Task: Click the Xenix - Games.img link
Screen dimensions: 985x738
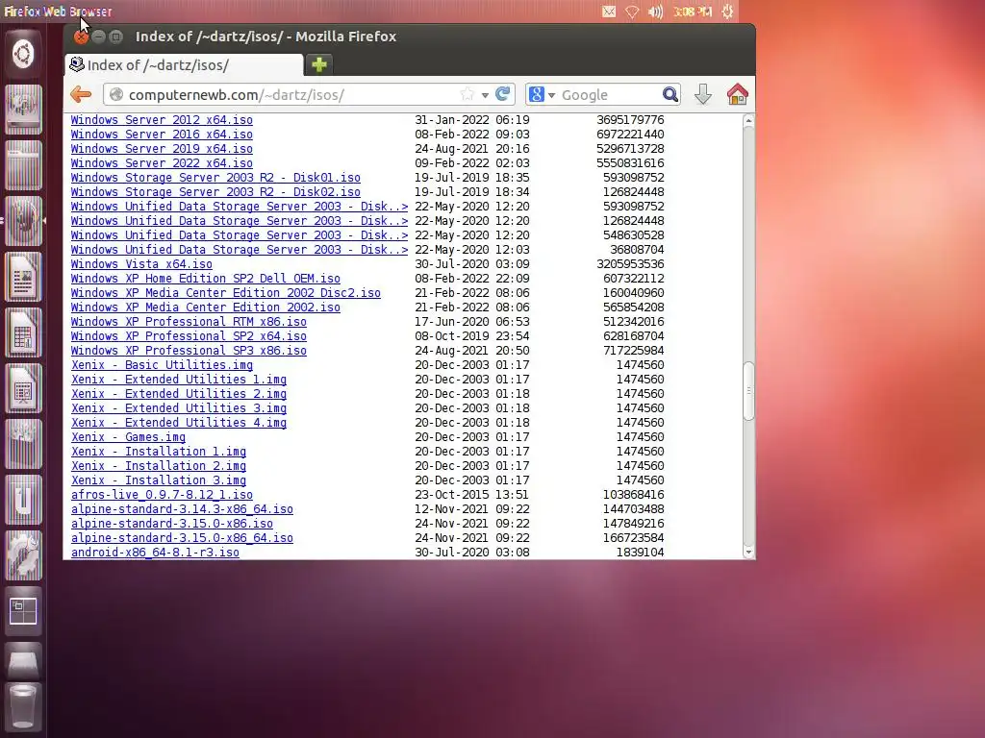Action: [128, 437]
